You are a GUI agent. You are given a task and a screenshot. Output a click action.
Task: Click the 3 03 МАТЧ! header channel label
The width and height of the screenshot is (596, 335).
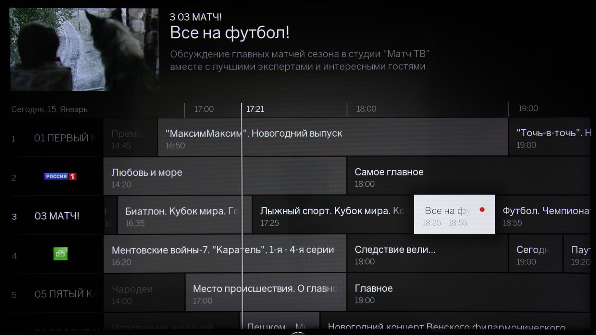pos(196,17)
